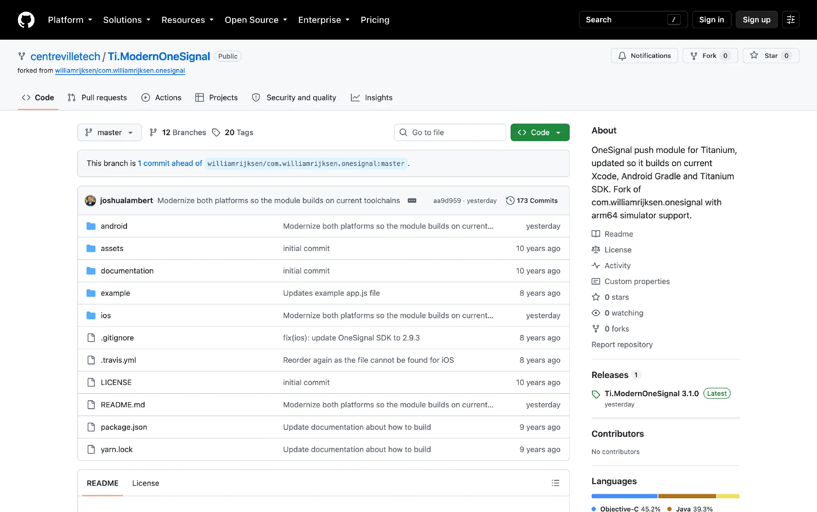Image resolution: width=817 pixels, height=512 pixels.
Task: Go to GitHub home via Octocat logo
Action: pos(26,20)
